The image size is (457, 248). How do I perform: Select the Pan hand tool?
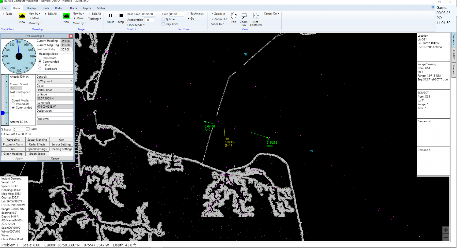(234, 16)
